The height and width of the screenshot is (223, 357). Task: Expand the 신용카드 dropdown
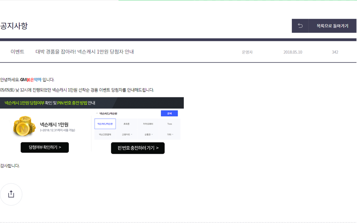[127, 134]
